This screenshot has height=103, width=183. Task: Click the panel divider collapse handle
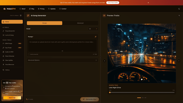100,58
